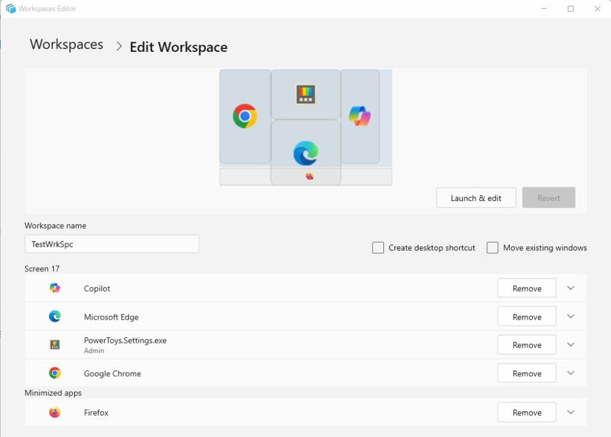Minimize the Workspaces Editor window
Viewport: 611px width, 437px height.
point(544,8)
